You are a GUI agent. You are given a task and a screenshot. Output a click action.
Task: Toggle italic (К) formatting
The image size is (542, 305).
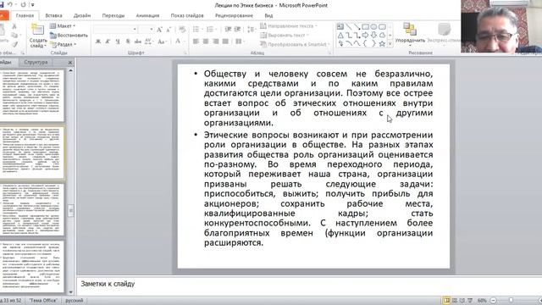tap(108, 42)
